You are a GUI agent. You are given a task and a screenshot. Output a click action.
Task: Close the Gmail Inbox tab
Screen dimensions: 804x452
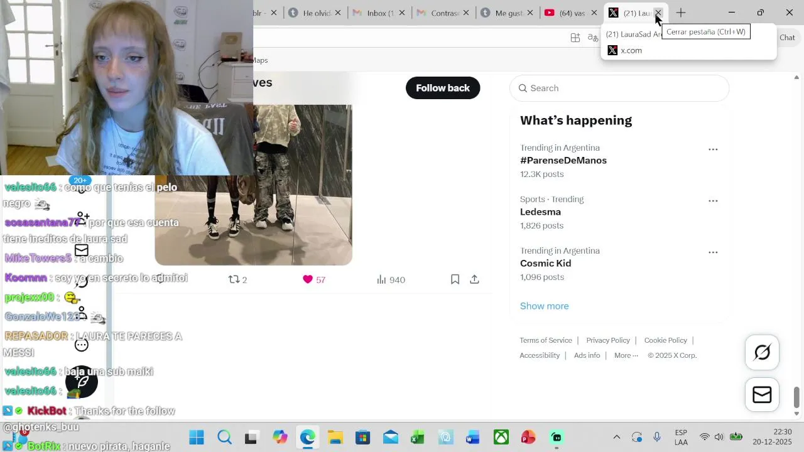coord(402,13)
